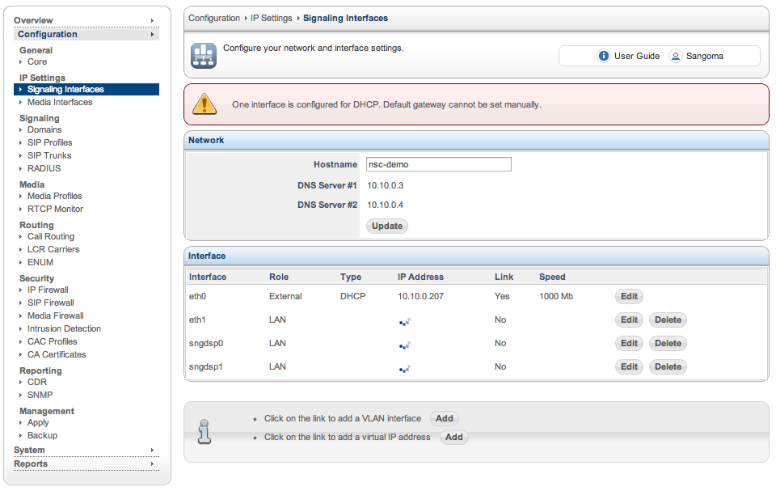Open CA Certificates page
The height and width of the screenshot is (491, 776).
57,354
